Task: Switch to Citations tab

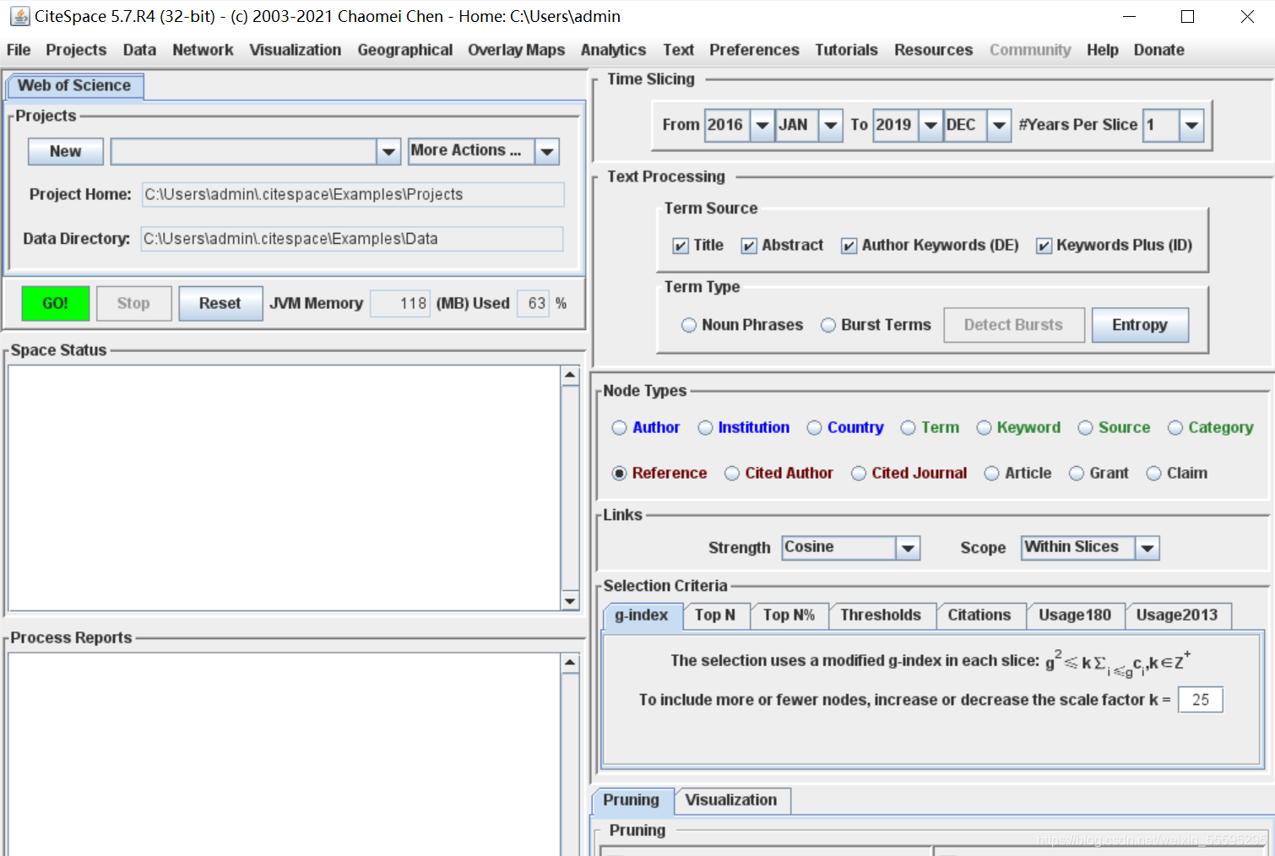Action: (979, 615)
